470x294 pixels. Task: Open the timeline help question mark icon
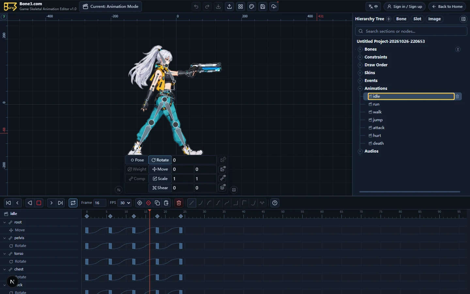click(275, 203)
